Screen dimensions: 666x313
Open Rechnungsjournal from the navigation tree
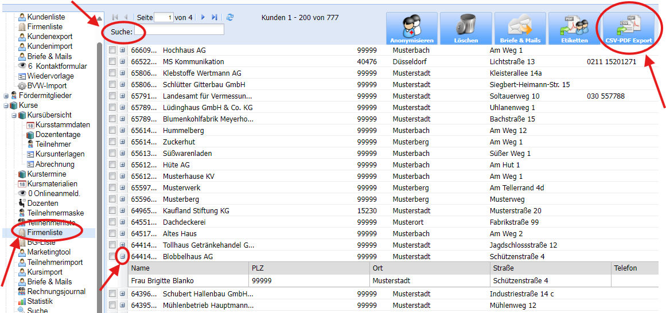(x=56, y=292)
